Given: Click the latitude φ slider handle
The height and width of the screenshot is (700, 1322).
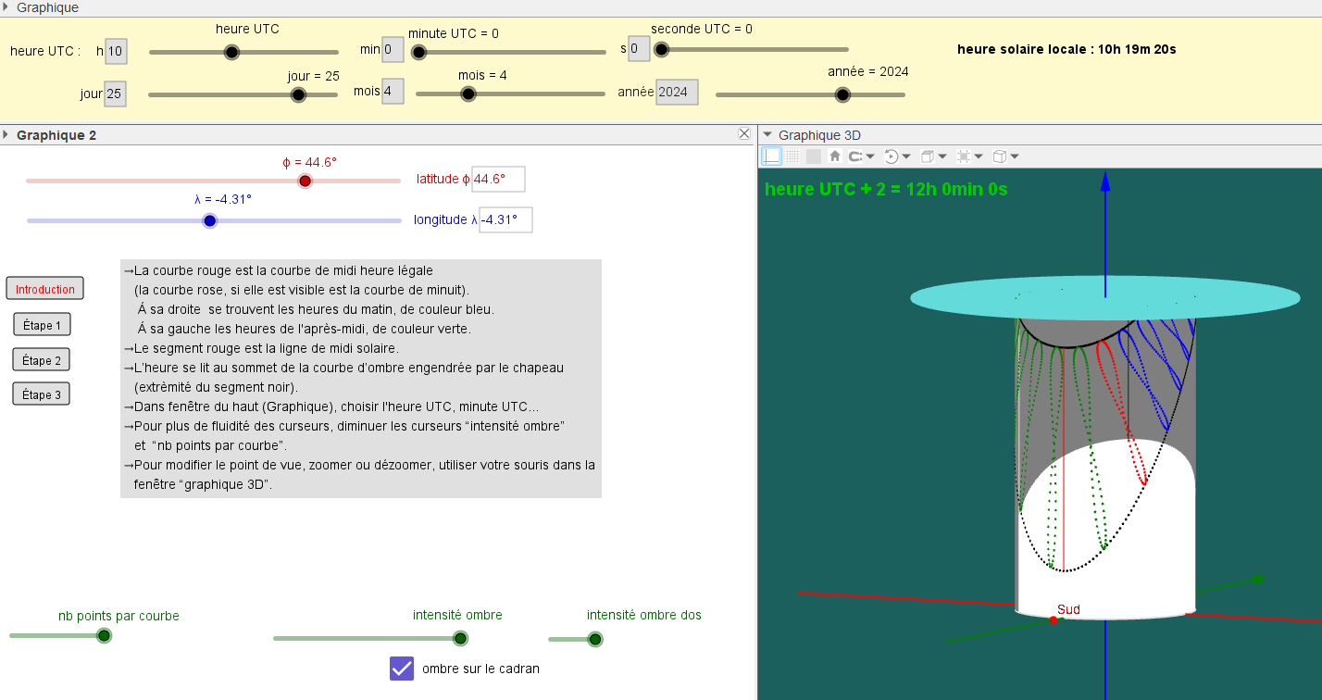Looking at the screenshot, I should [x=306, y=181].
